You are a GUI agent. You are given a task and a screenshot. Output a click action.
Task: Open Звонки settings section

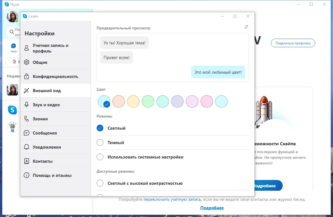click(56, 119)
